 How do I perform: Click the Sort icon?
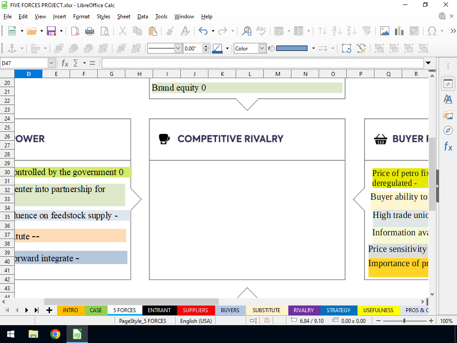tap(322, 31)
